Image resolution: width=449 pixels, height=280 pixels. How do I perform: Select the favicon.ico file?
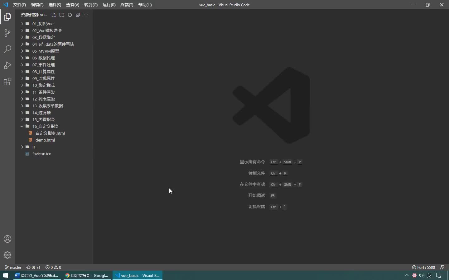54,154
